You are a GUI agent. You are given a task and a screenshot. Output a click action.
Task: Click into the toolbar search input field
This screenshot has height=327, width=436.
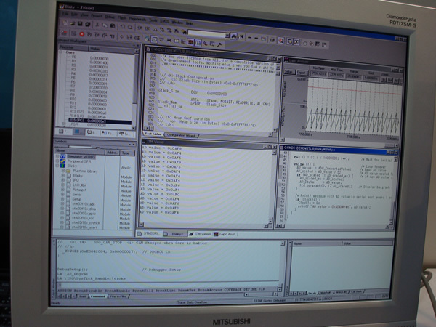pos(207,34)
